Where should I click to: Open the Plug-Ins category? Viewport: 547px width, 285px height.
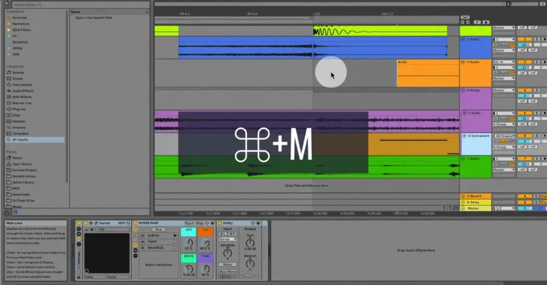point(19,109)
